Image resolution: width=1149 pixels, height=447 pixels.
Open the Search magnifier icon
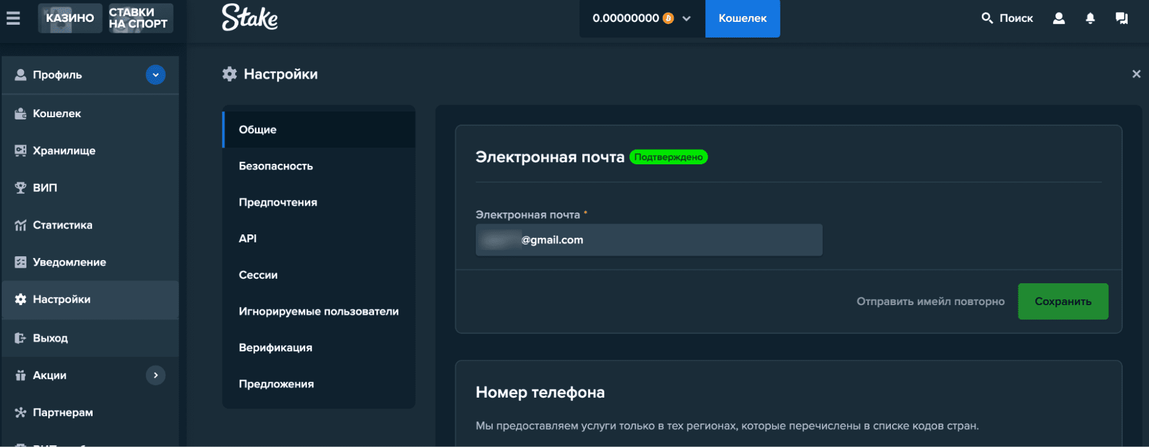point(987,18)
